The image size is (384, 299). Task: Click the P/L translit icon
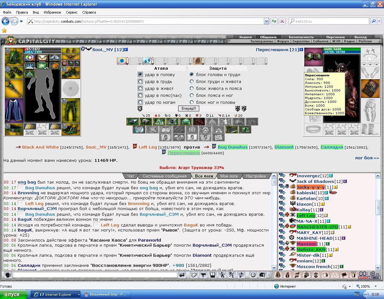point(232,275)
